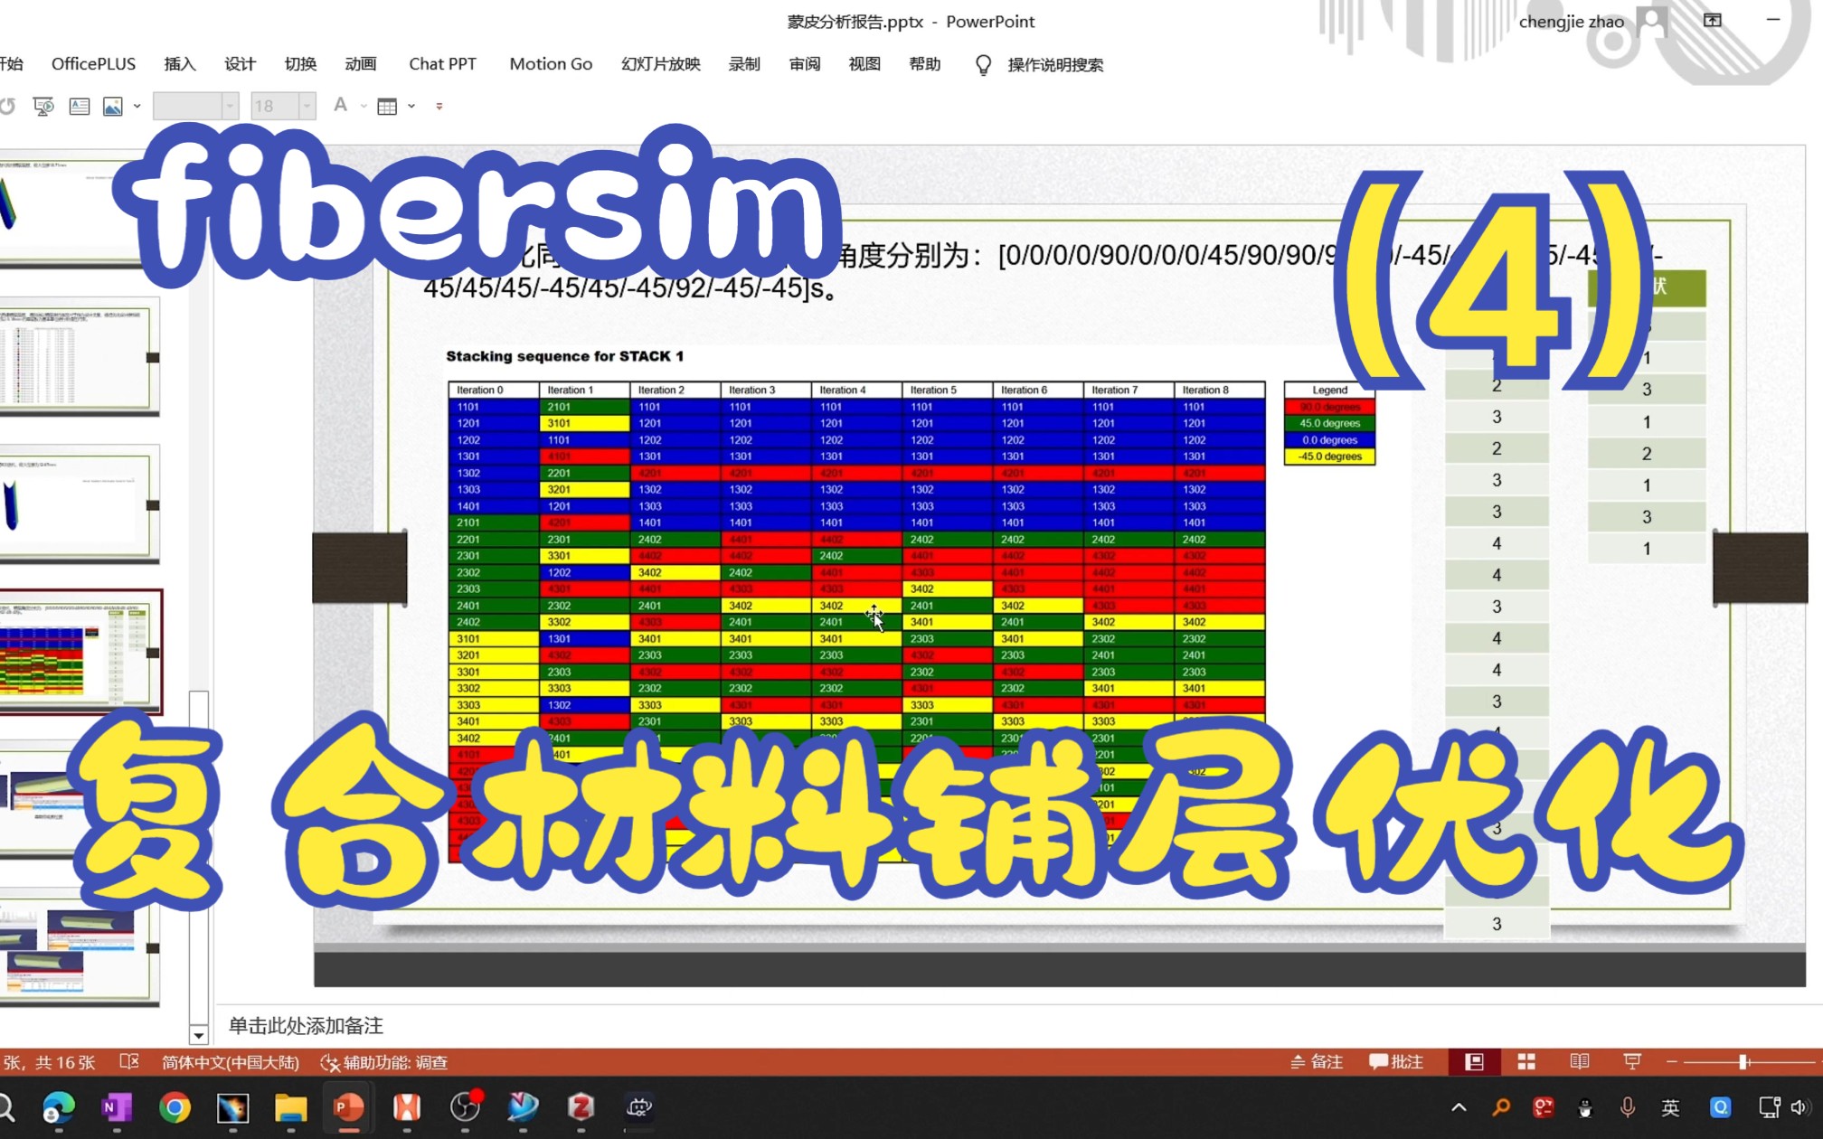
Task: Click the notes area 单击此处添加备注
Action: 306,1025
